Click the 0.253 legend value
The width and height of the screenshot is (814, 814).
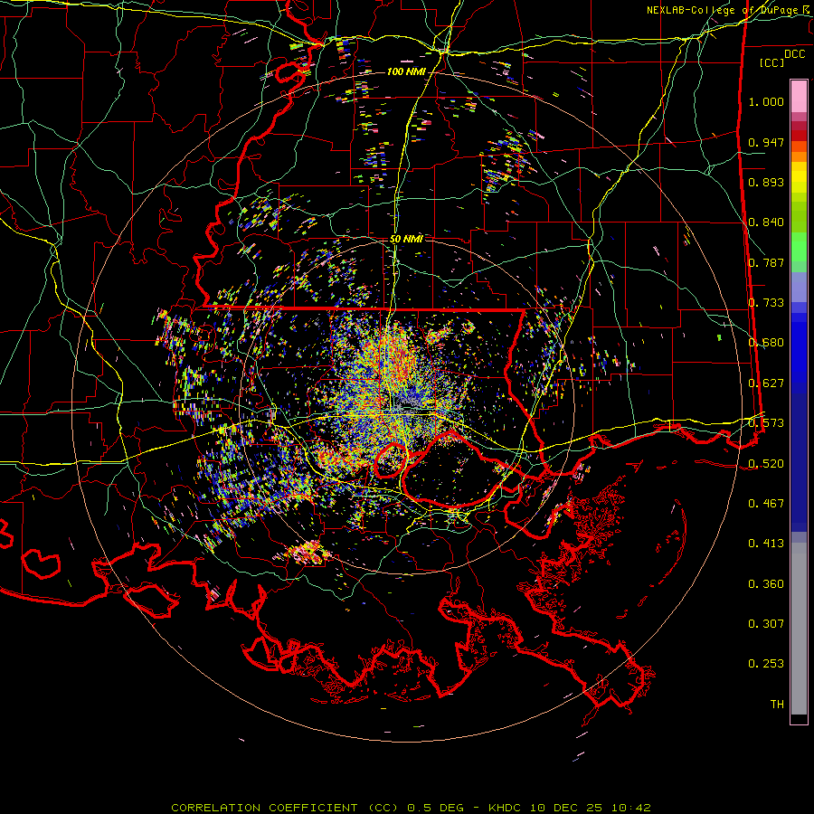pos(766,664)
